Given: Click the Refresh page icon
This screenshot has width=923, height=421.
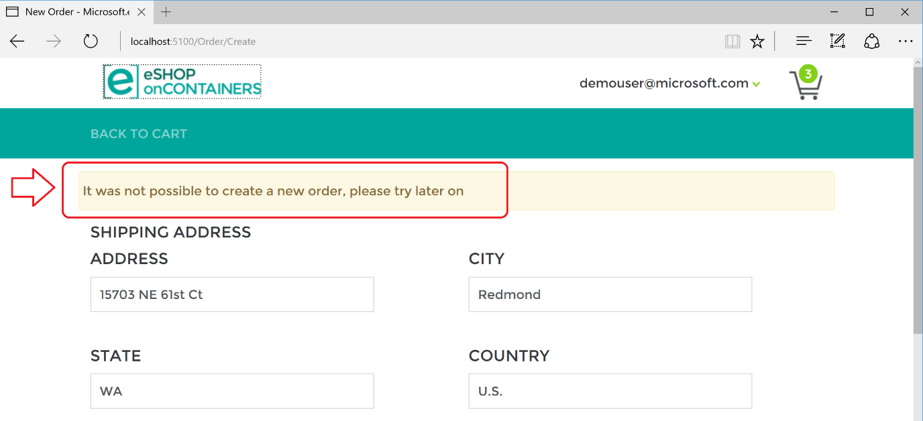Looking at the screenshot, I should 91,42.
